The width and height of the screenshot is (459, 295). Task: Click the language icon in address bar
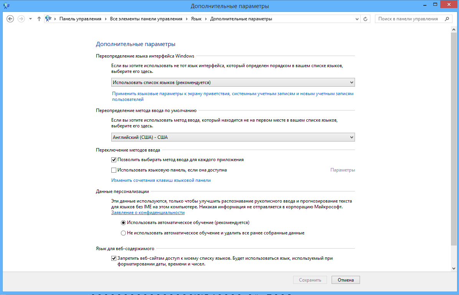point(48,19)
